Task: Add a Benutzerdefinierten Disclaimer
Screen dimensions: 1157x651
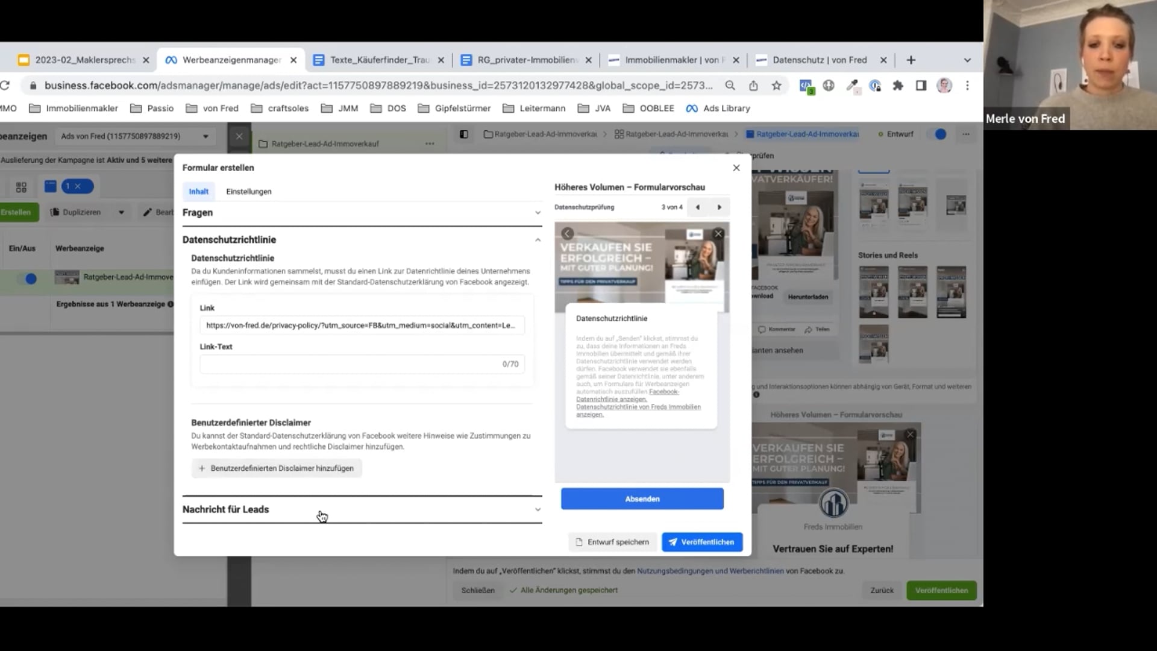Action: click(x=277, y=468)
